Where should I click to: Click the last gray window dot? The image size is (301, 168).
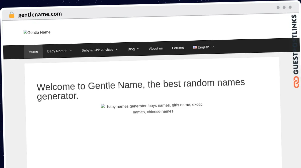click(290, 7)
